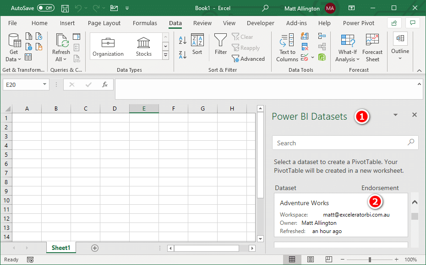Click the From Web import icon
Viewport: 426px width, 265px height.
[29, 47]
